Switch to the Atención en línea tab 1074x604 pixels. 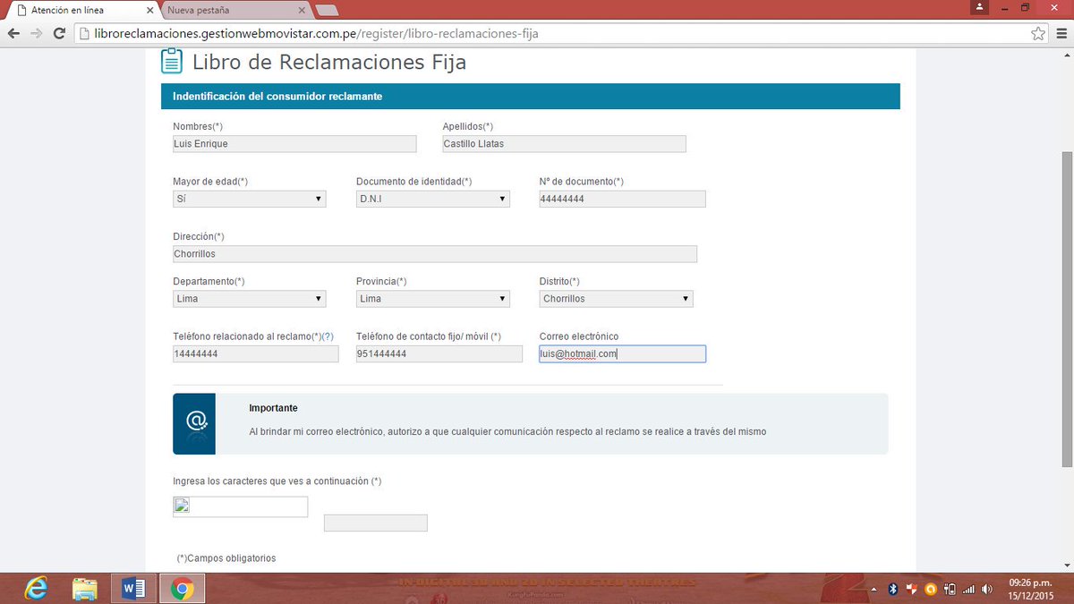[81, 10]
